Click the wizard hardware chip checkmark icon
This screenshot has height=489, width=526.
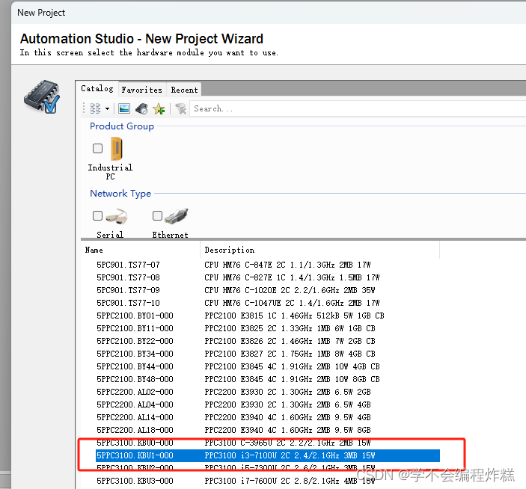tap(42, 97)
